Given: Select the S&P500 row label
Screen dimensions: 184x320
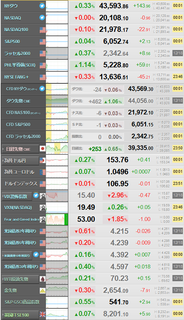Looking at the screenshot, I should (12, 41).
